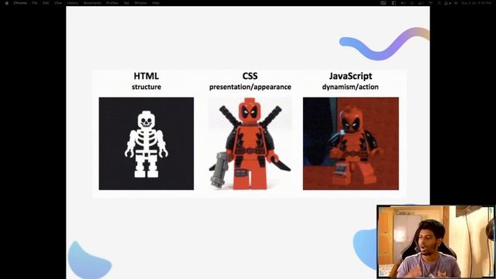This screenshot has height=279, width=496.
Task: Open the Tab menu
Action: pyautogui.click(x=126, y=3)
